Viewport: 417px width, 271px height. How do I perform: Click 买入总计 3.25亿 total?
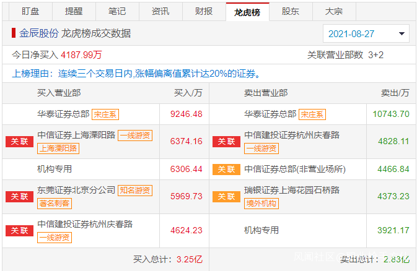click(168, 259)
